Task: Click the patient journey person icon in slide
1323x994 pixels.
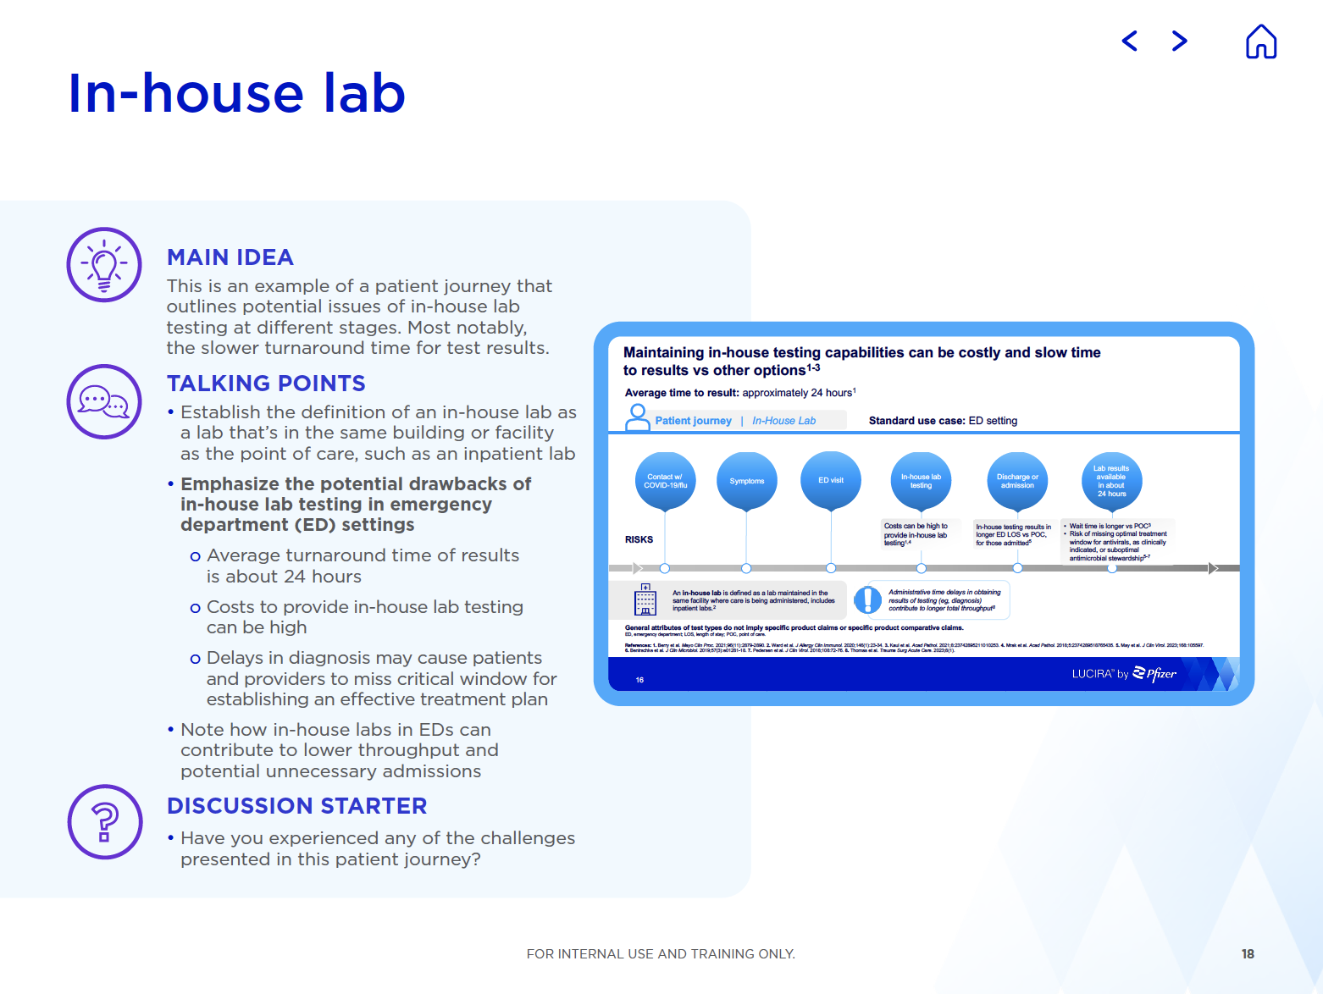Action: pos(637,417)
